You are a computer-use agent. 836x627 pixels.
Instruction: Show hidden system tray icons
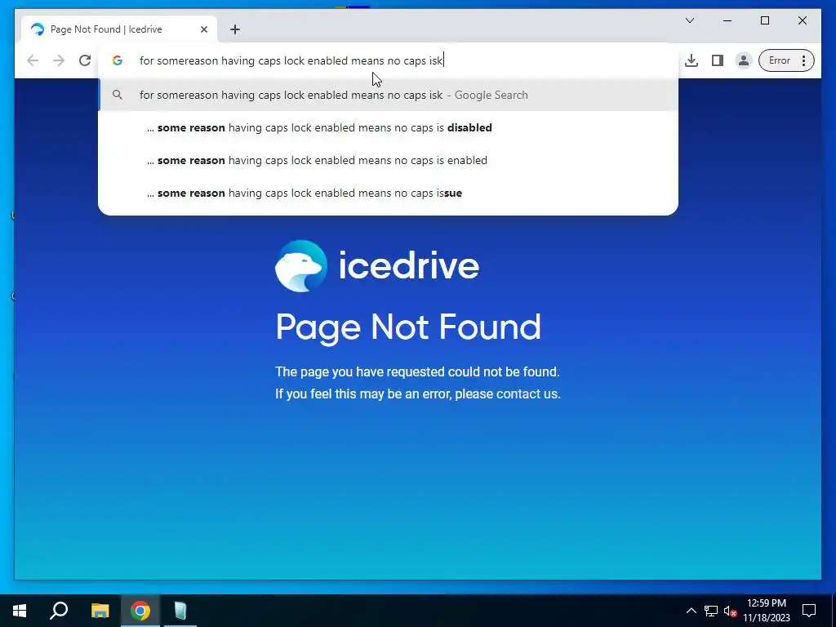(x=691, y=611)
